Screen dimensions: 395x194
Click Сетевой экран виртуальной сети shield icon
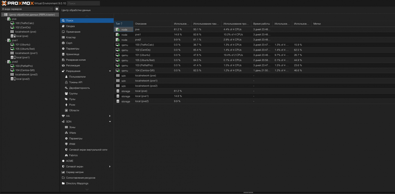pos(66,150)
